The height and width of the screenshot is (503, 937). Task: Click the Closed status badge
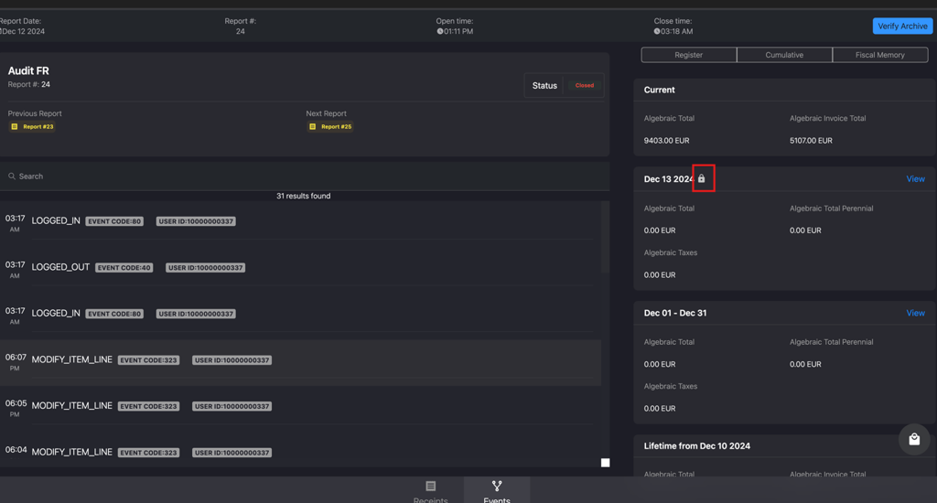pyautogui.click(x=585, y=85)
